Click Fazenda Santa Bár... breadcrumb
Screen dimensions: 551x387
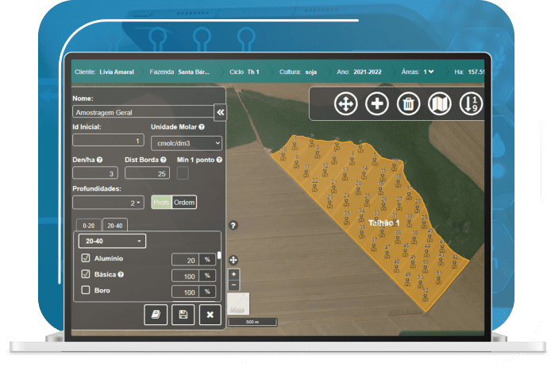tap(179, 72)
